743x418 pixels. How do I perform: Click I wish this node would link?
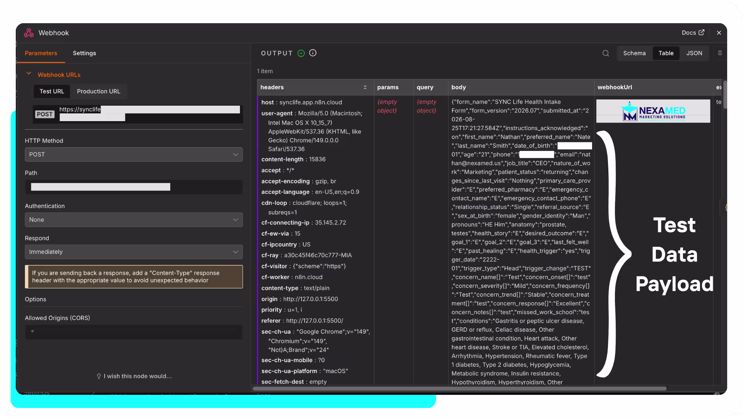pos(137,376)
